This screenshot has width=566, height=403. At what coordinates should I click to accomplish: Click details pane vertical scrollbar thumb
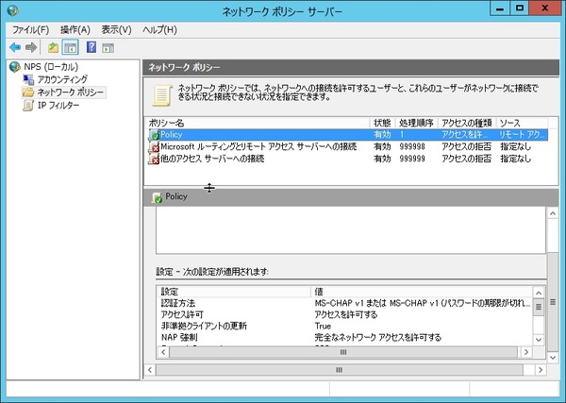click(x=553, y=302)
